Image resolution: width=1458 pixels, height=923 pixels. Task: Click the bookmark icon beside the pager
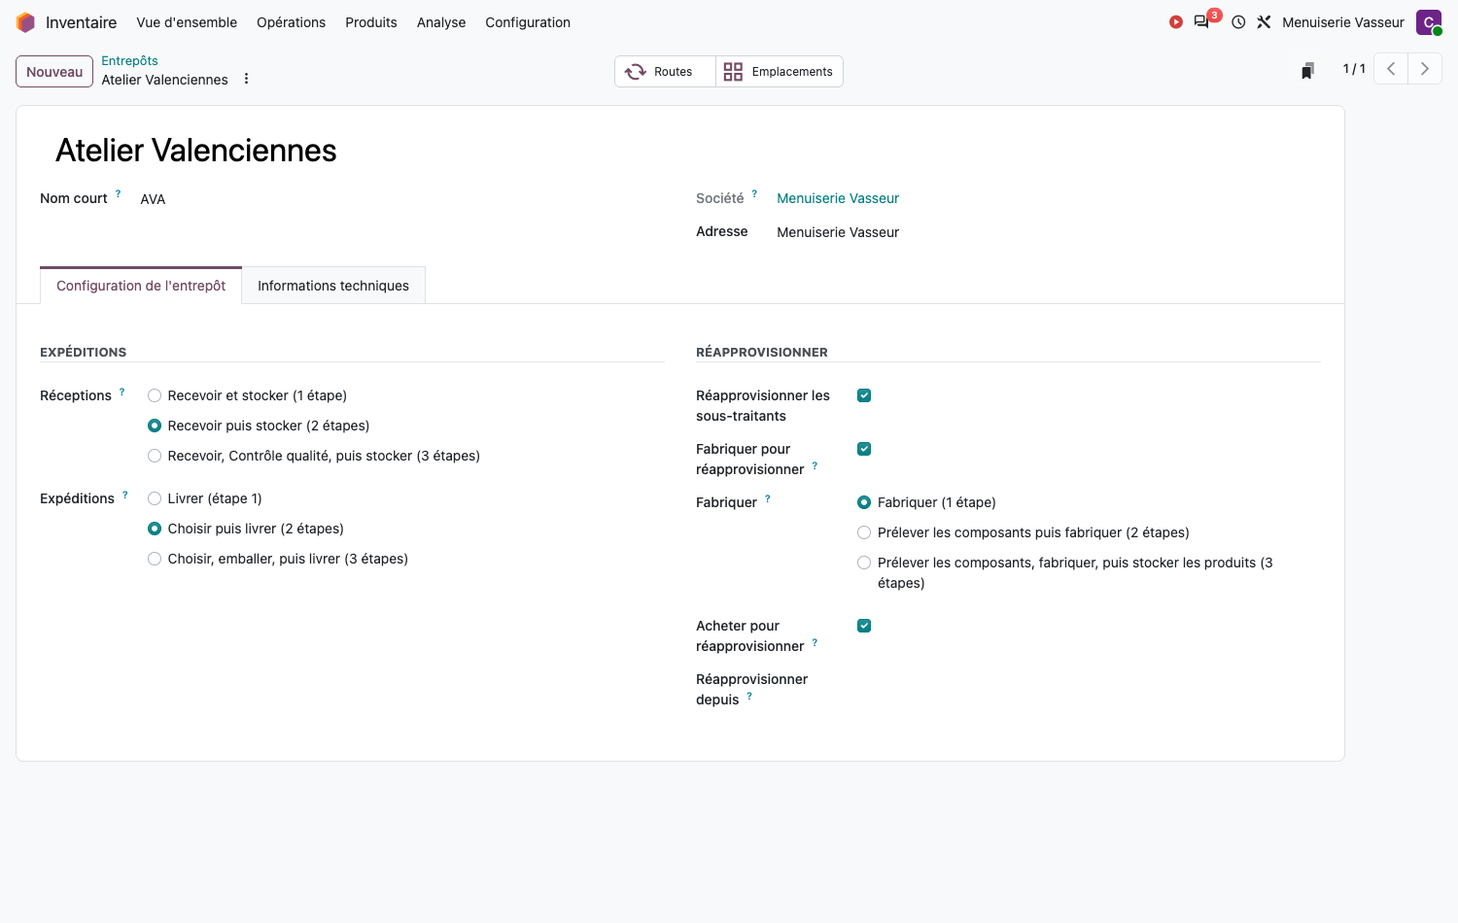tap(1308, 70)
